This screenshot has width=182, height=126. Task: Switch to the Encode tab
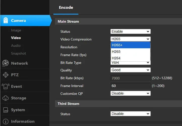tap(66, 8)
